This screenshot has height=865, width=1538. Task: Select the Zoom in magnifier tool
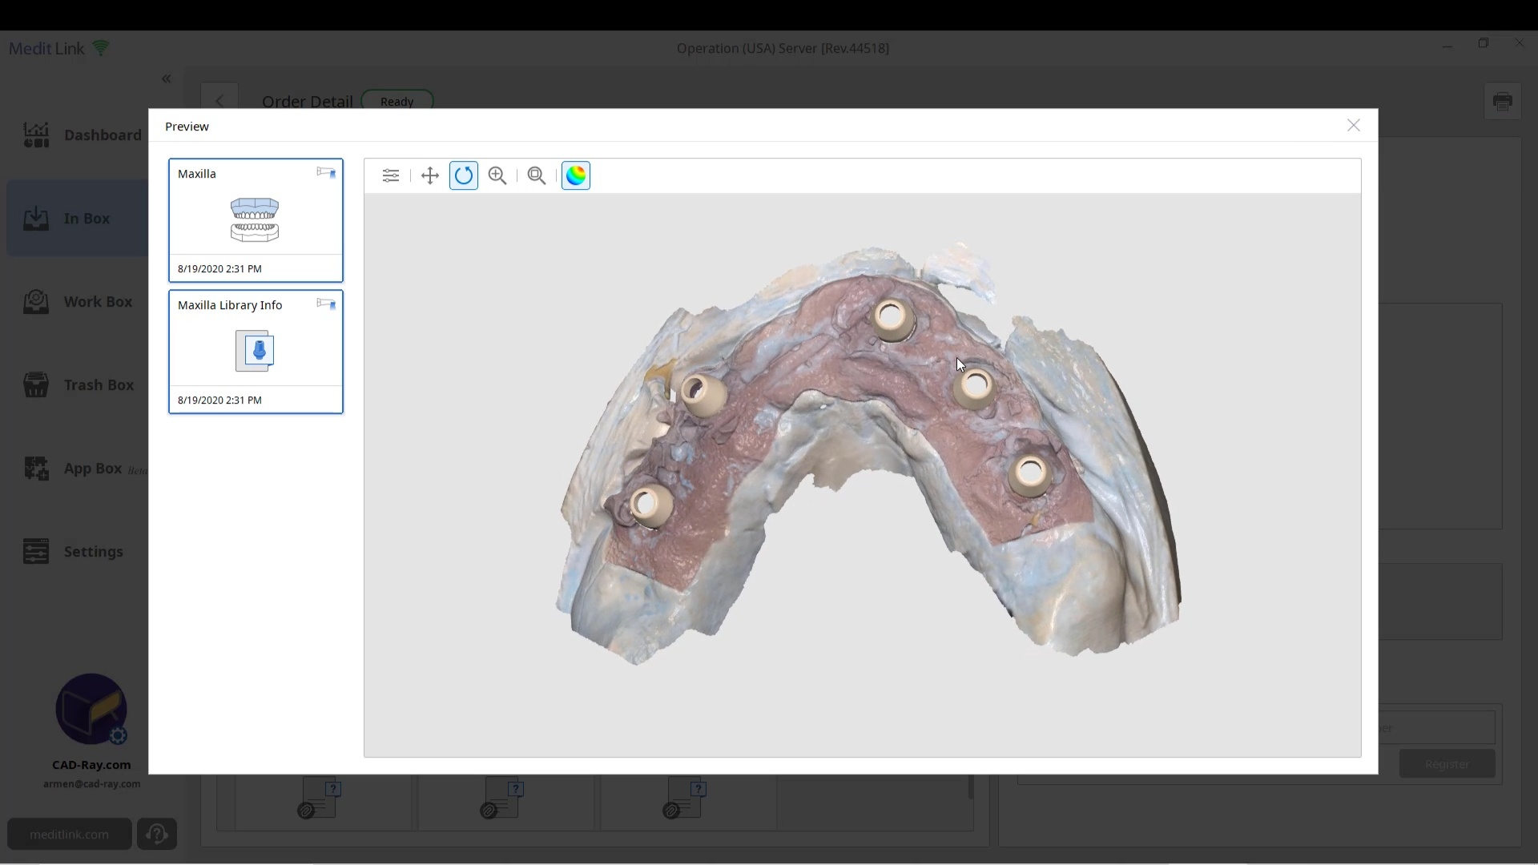tap(497, 175)
